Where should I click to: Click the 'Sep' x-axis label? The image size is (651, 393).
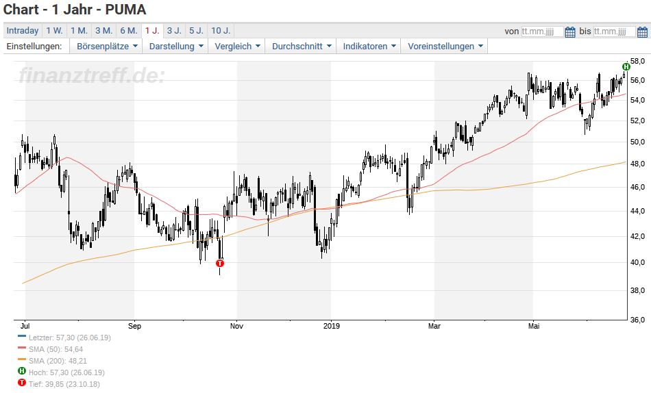[x=134, y=326]
